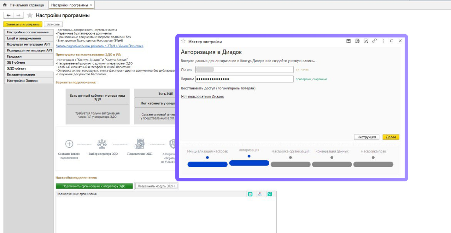Click the Конвертация данных progress bar
This screenshot has height=233, width=451.
[332, 164]
